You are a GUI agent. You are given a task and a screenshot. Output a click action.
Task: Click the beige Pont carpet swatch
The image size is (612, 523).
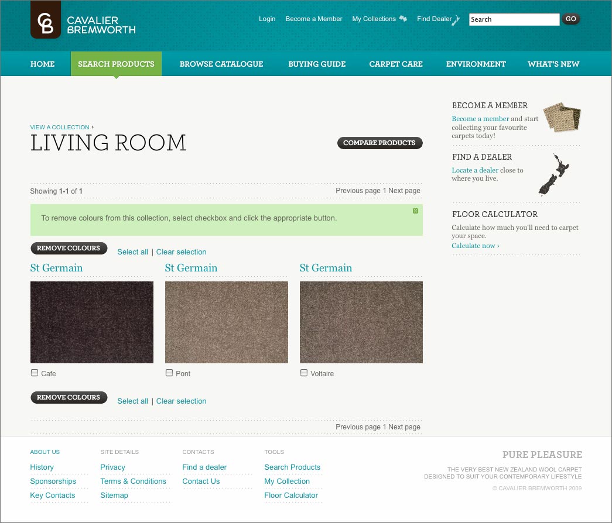click(227, 322)
